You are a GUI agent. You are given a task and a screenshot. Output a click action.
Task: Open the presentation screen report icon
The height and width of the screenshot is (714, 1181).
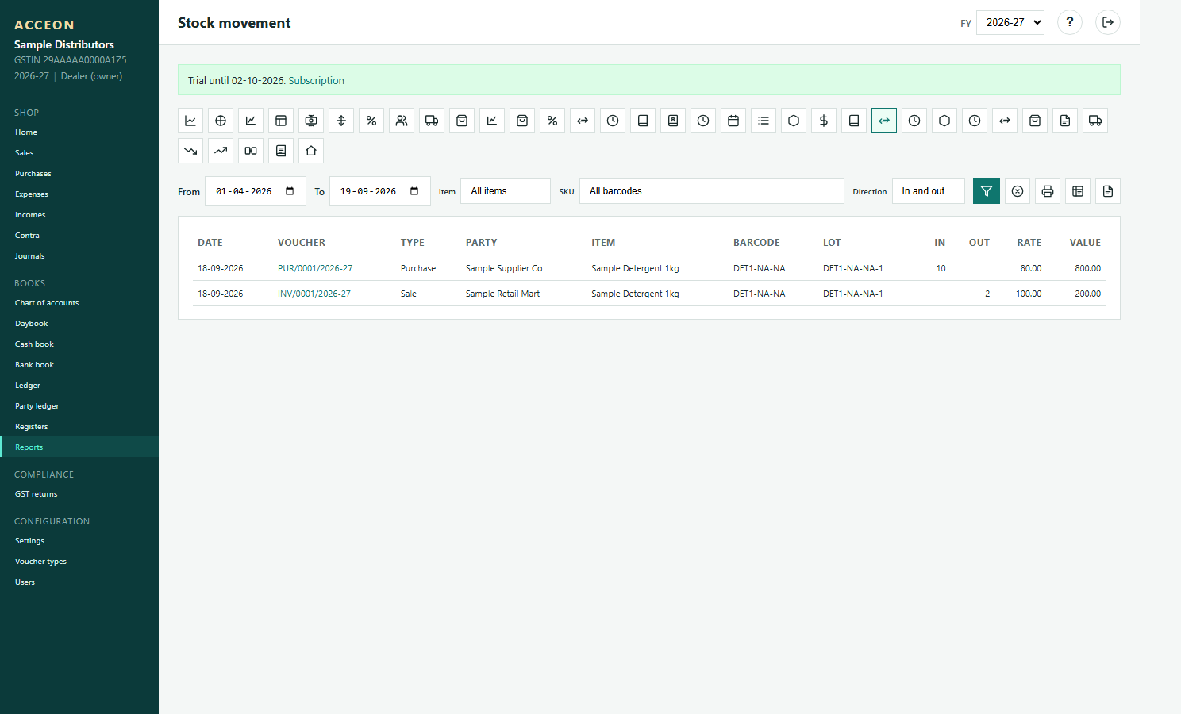(311, 121)
